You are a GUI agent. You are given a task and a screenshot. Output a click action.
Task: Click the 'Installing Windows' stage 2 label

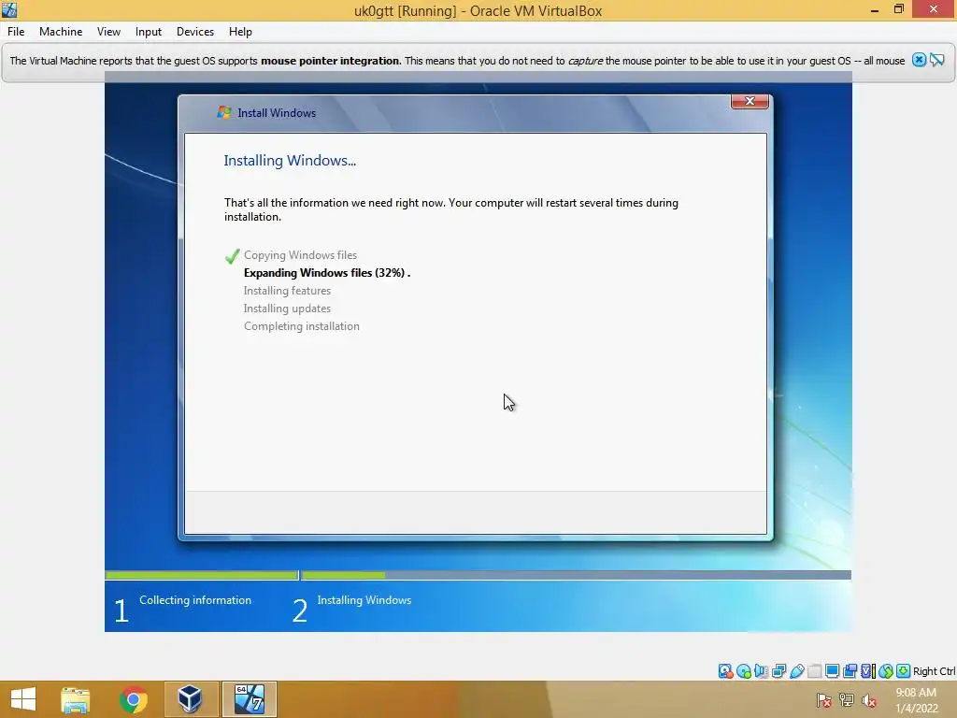(x=364, y=600)
